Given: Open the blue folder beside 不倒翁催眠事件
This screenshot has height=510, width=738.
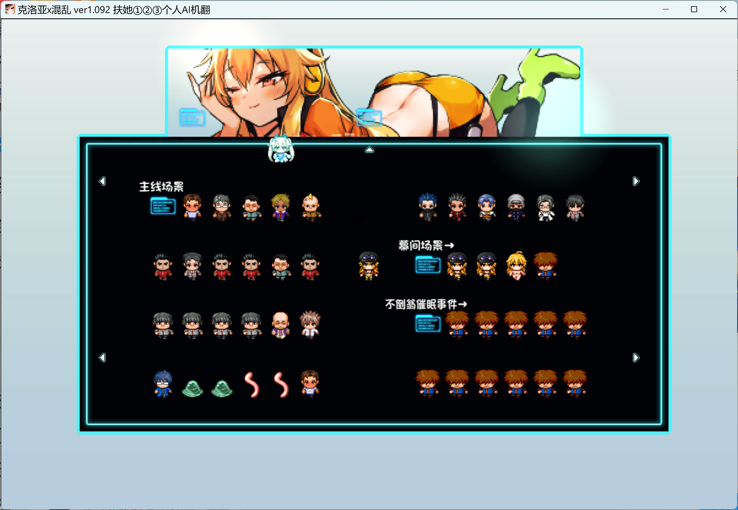Looking at the screenshot, I should (428, 324).
